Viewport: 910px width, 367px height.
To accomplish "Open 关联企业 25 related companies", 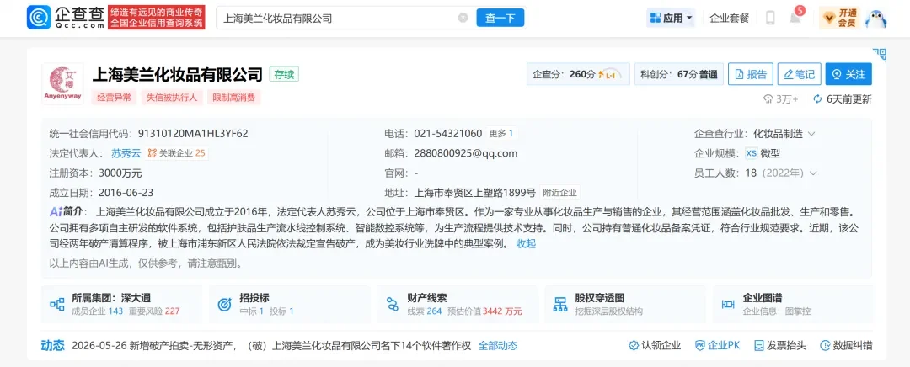I will (x=177, y=154).
